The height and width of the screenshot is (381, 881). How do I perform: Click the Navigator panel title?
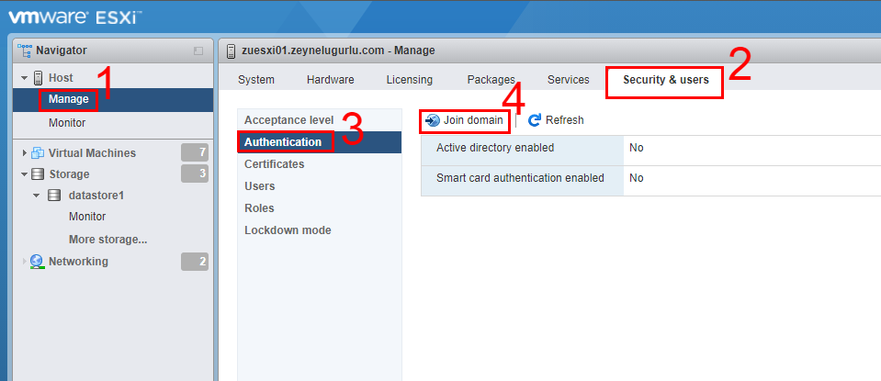(62, 50)
